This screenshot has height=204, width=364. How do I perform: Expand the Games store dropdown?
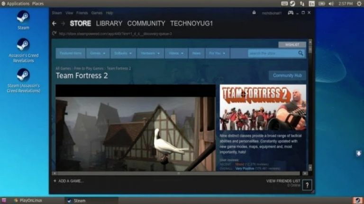coord(98,53)
